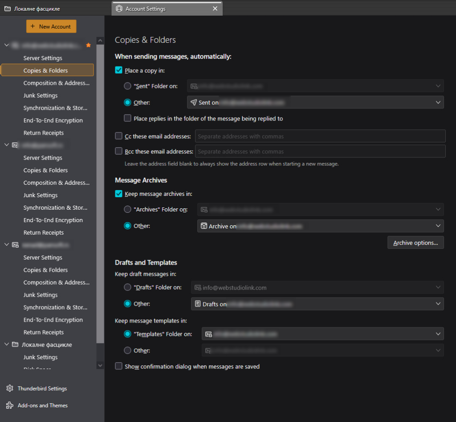Open the 'Drafts on' folder dropdown
This screenshot has height=422, width=456.
coord(317,304)
